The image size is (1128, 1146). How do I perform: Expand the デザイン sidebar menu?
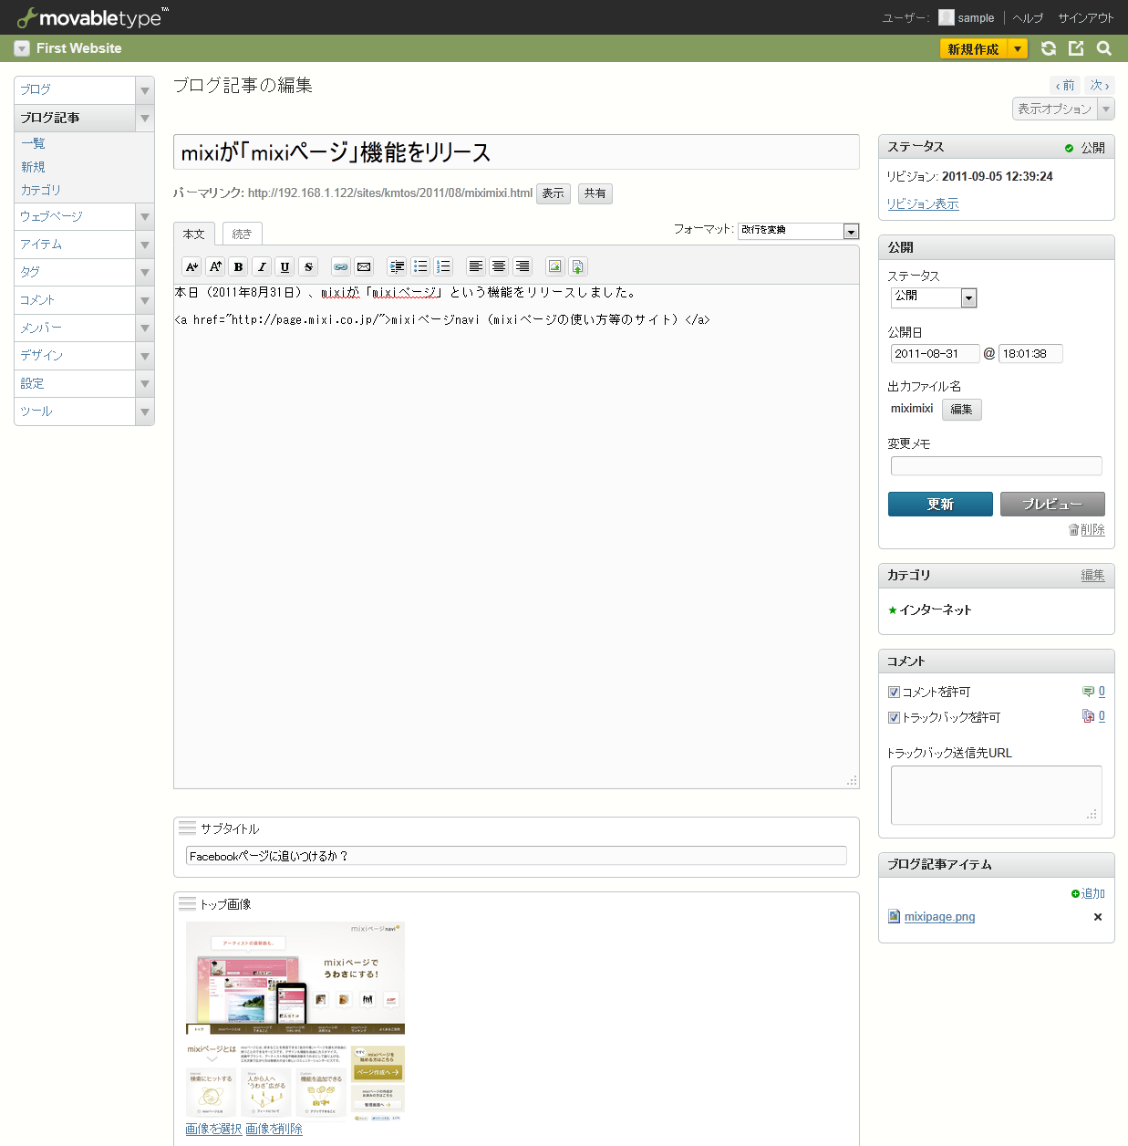[x=145, y=356]
